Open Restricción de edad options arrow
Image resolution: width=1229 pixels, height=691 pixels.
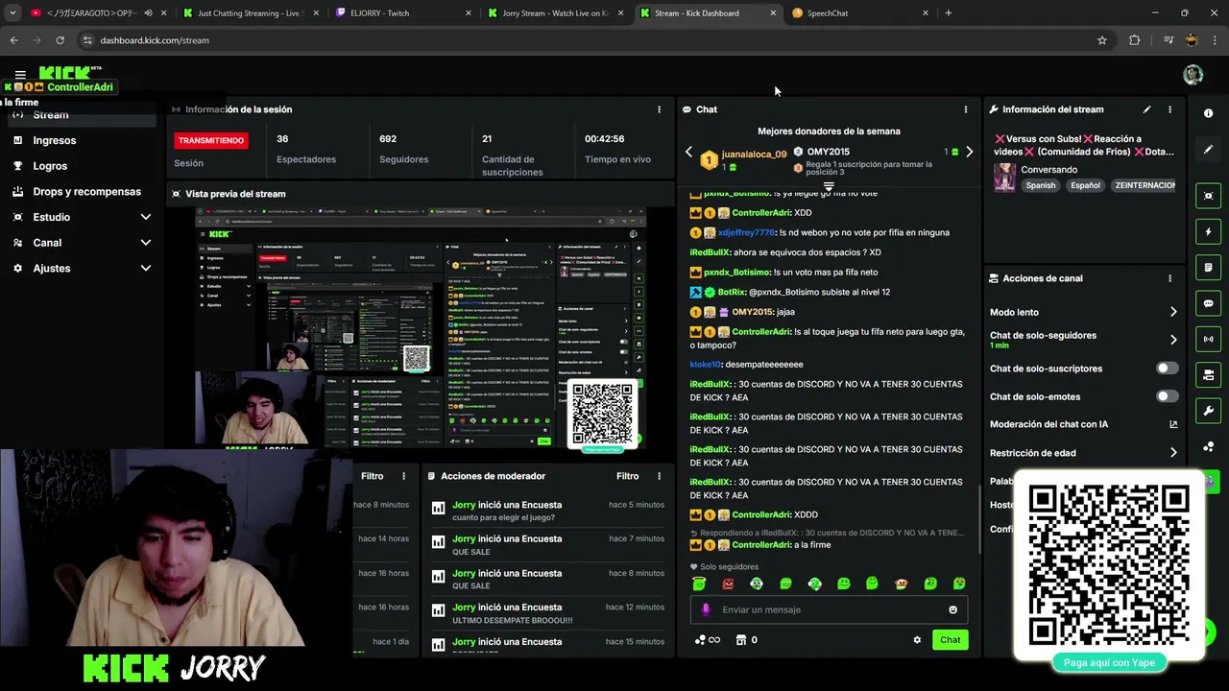click(1173, 453)
